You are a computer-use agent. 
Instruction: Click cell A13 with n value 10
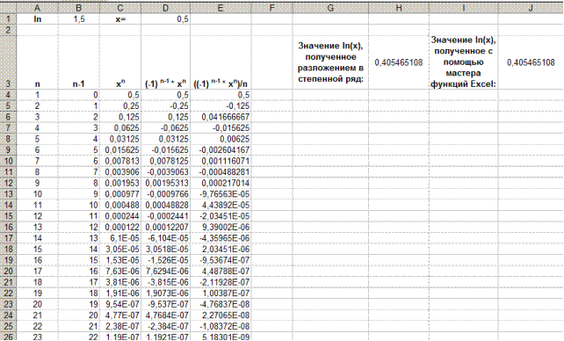coord(37,194)
